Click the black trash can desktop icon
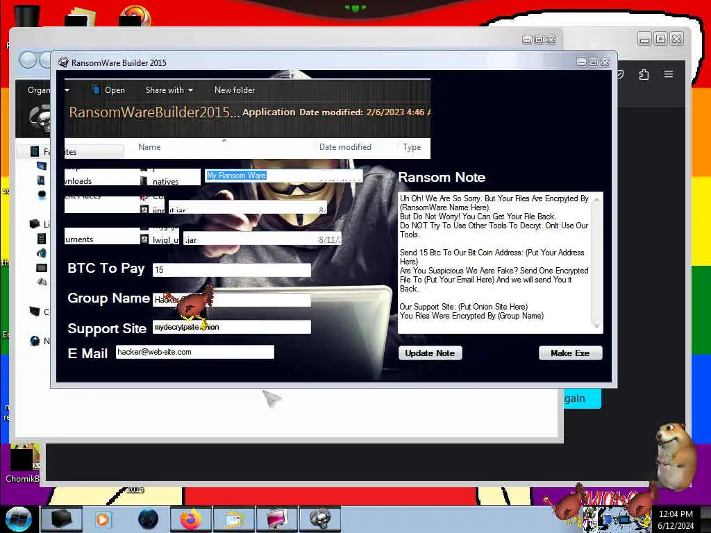The image size is (711, 533). (26, 15)
